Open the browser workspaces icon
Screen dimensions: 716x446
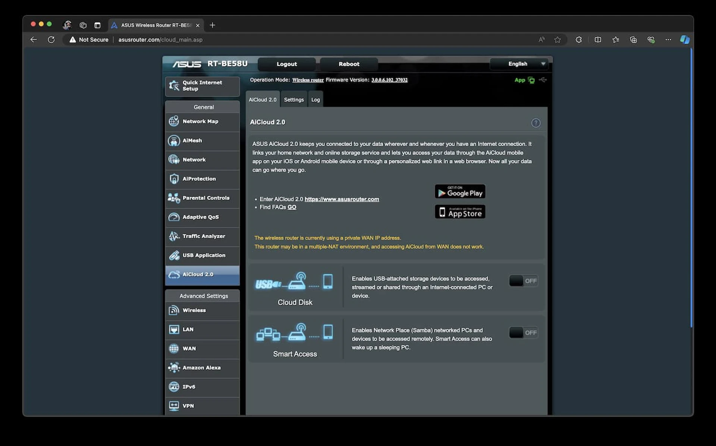coord(83,25)
